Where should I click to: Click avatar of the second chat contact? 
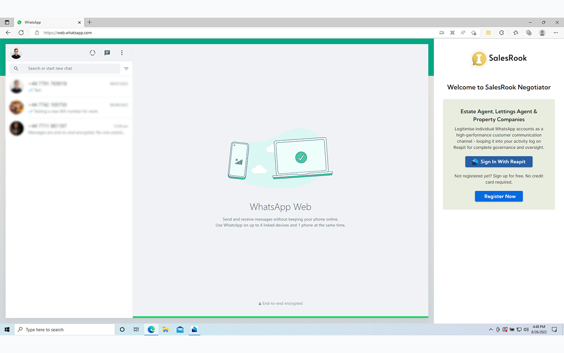(17, 107)
